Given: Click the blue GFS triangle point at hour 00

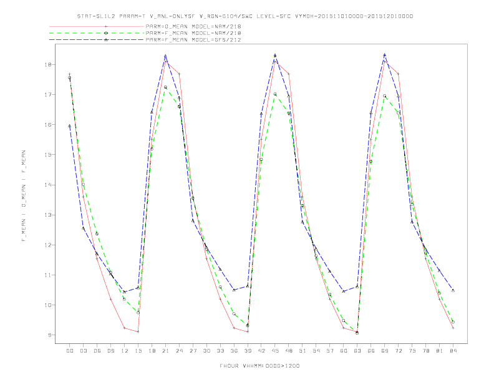Looking at the screenshot, I should click(70, 125).
